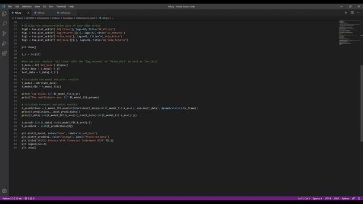Click the plt.legend(loc=2) line
The width and height of the screenshot is (363, 204).
tap(34, 144)
